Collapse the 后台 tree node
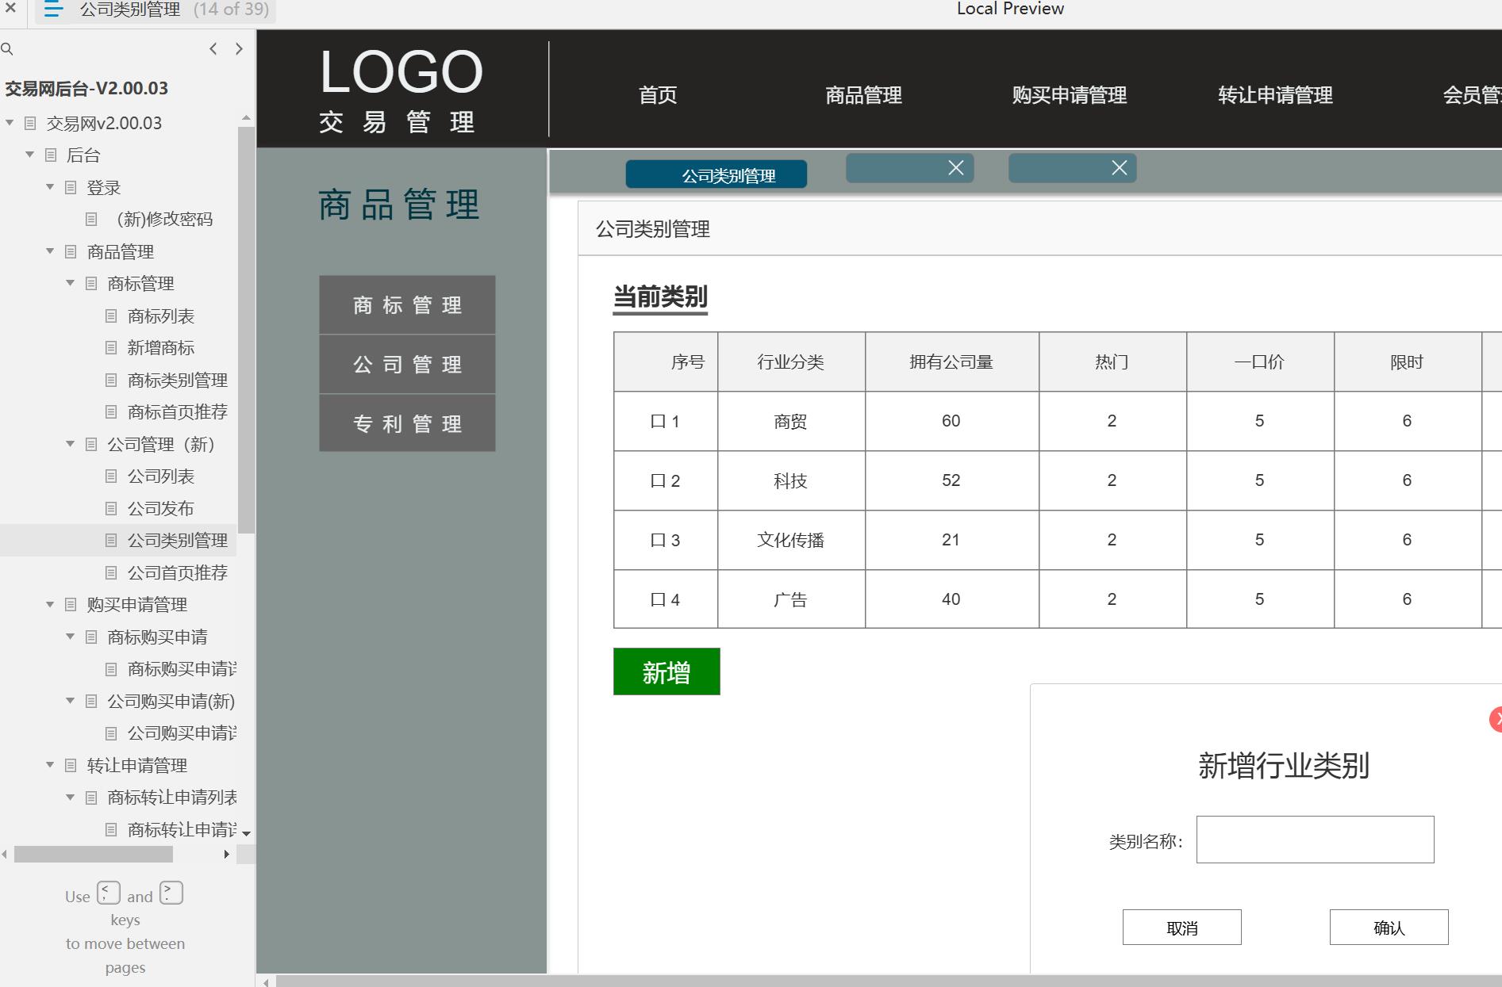Image resolution: width=1502 pixels, height=987 pixels. [30, 155]
